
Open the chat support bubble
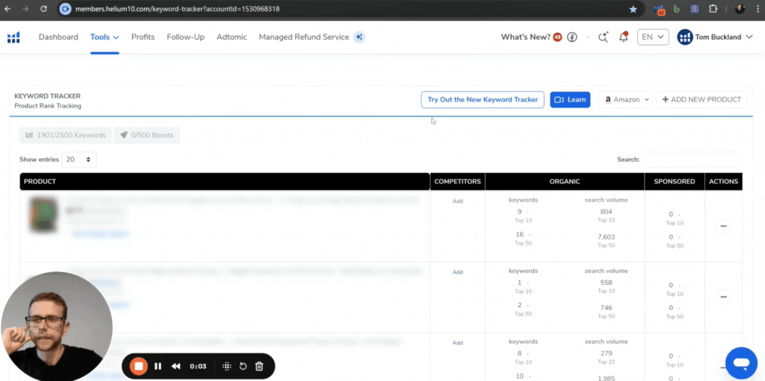point(741,363)
